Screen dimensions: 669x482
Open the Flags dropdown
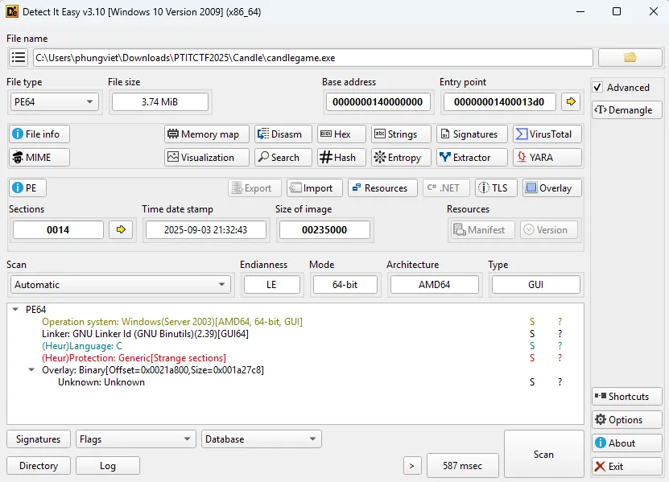135,439
